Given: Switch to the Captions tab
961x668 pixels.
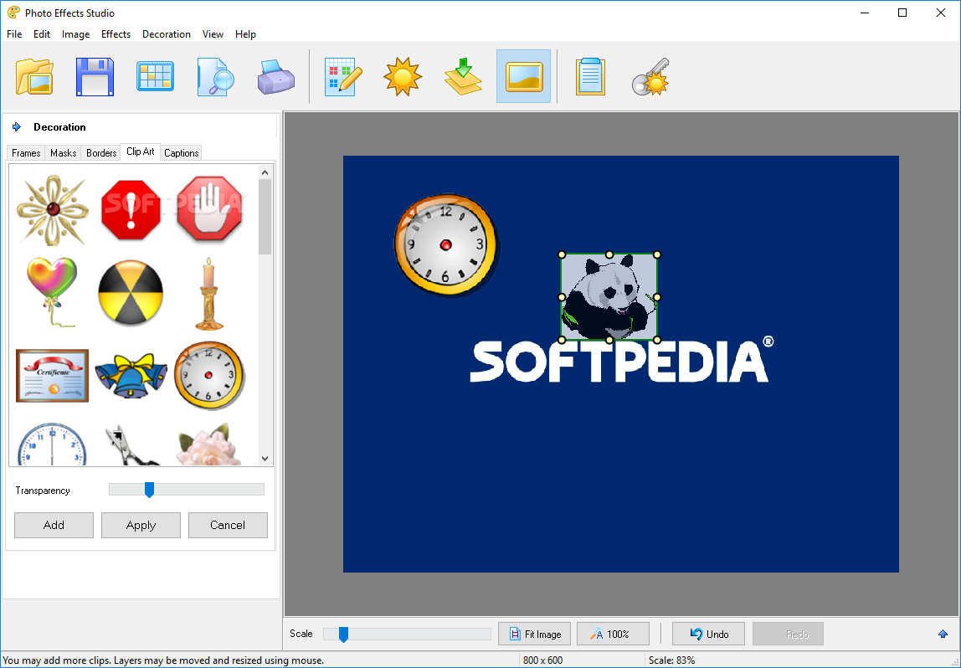Looking at the screenshot, I should [x=181, y=153].
